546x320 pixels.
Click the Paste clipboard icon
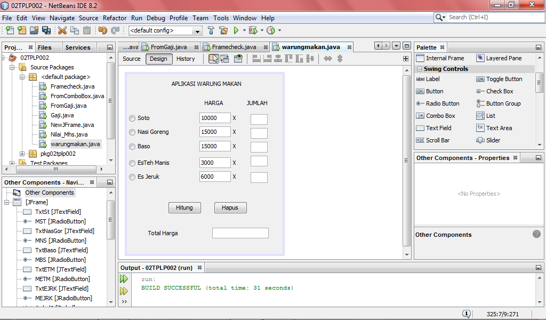(x=87, y=30)
